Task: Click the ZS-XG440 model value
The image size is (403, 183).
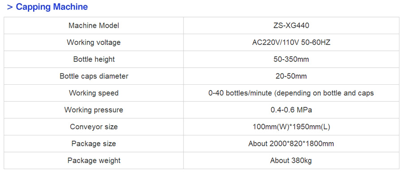Action: (x=291, y=26)
